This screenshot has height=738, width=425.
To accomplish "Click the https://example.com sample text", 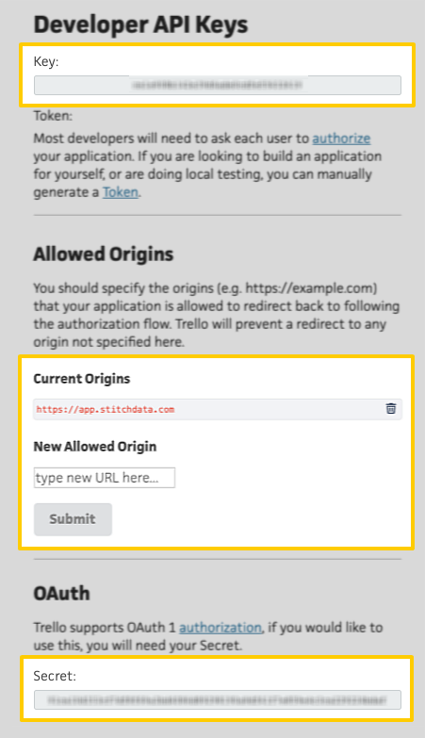I will [x=311, y=287].
